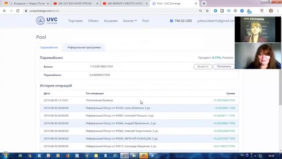Open the Windows Start button
This screenshot has height=159, width=282.
click(x=5, y=155)
